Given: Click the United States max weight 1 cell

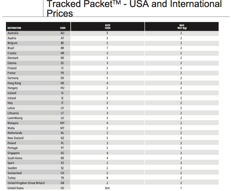Looking at the screenshot, I should coord(181,188).
